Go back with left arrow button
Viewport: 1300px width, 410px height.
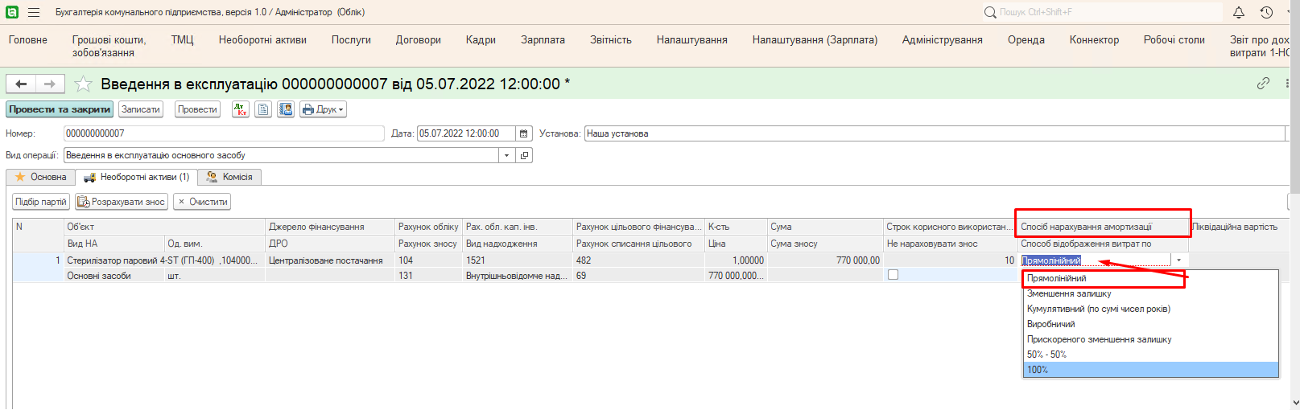point(22,84)
